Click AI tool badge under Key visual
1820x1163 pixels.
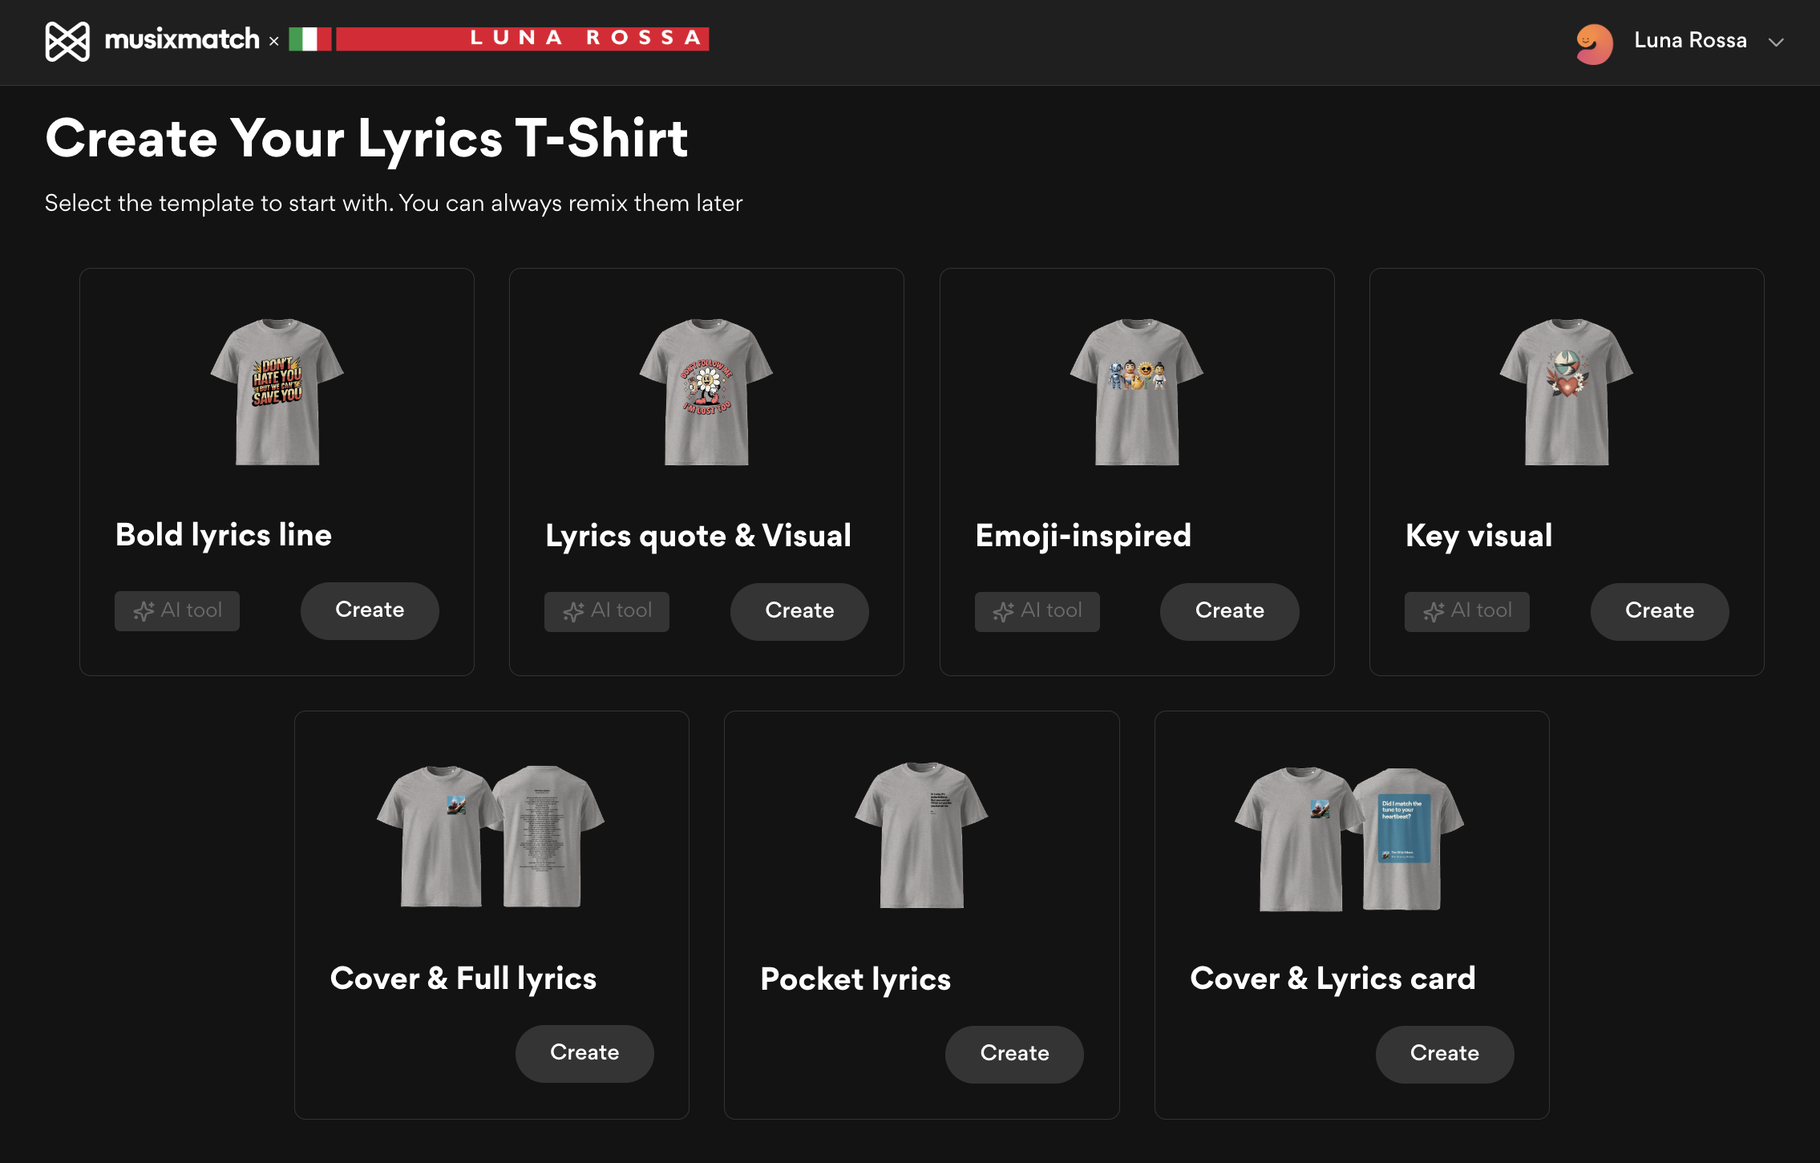[1466, 612]
